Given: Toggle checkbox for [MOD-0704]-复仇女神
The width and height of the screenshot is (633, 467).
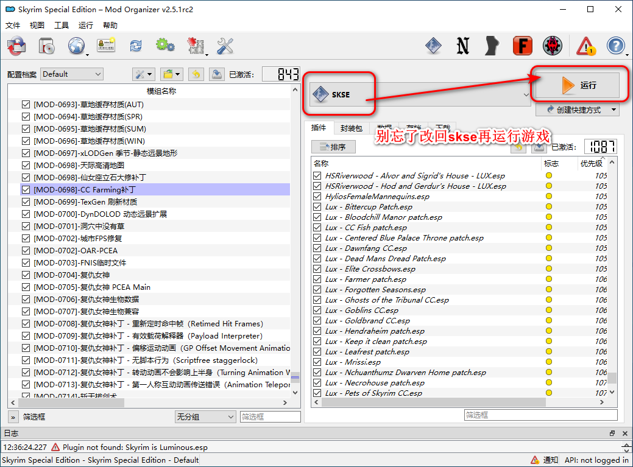Looking at the screenshot, I should click(x=26, y=275).
